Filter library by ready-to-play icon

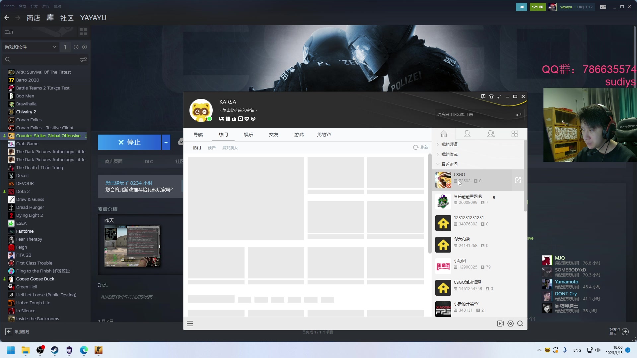tap(85, 47)
